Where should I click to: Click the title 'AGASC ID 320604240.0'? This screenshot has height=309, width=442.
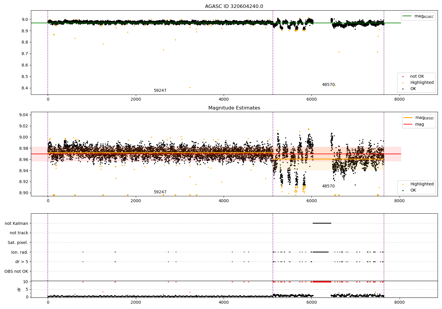(234, 6)
